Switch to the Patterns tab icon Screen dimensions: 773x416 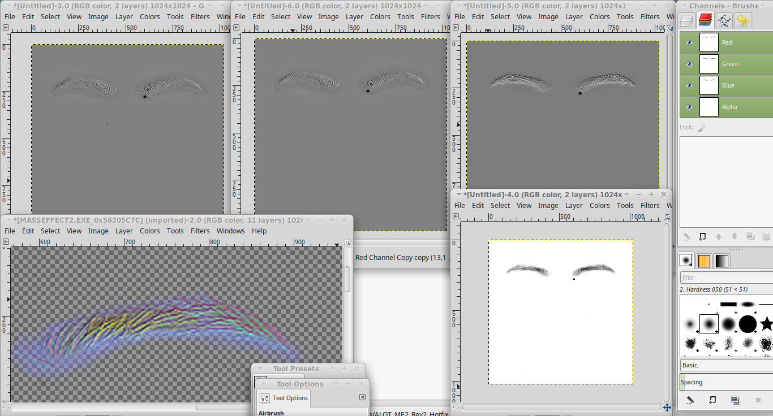pos(703,261)
